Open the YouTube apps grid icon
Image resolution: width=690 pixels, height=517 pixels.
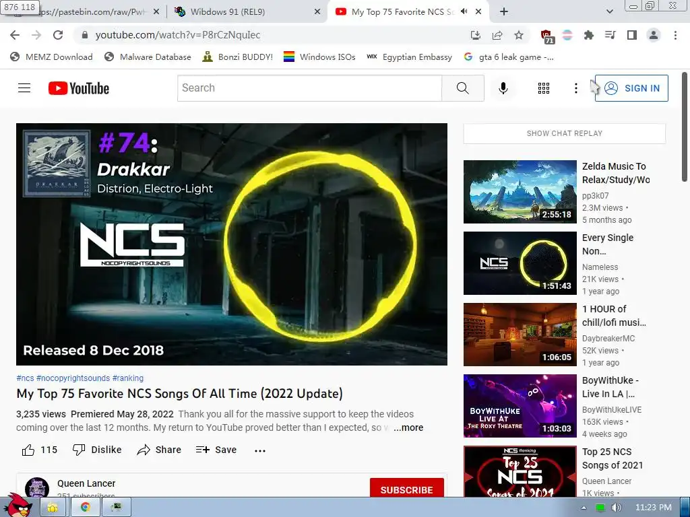(544, 88)
